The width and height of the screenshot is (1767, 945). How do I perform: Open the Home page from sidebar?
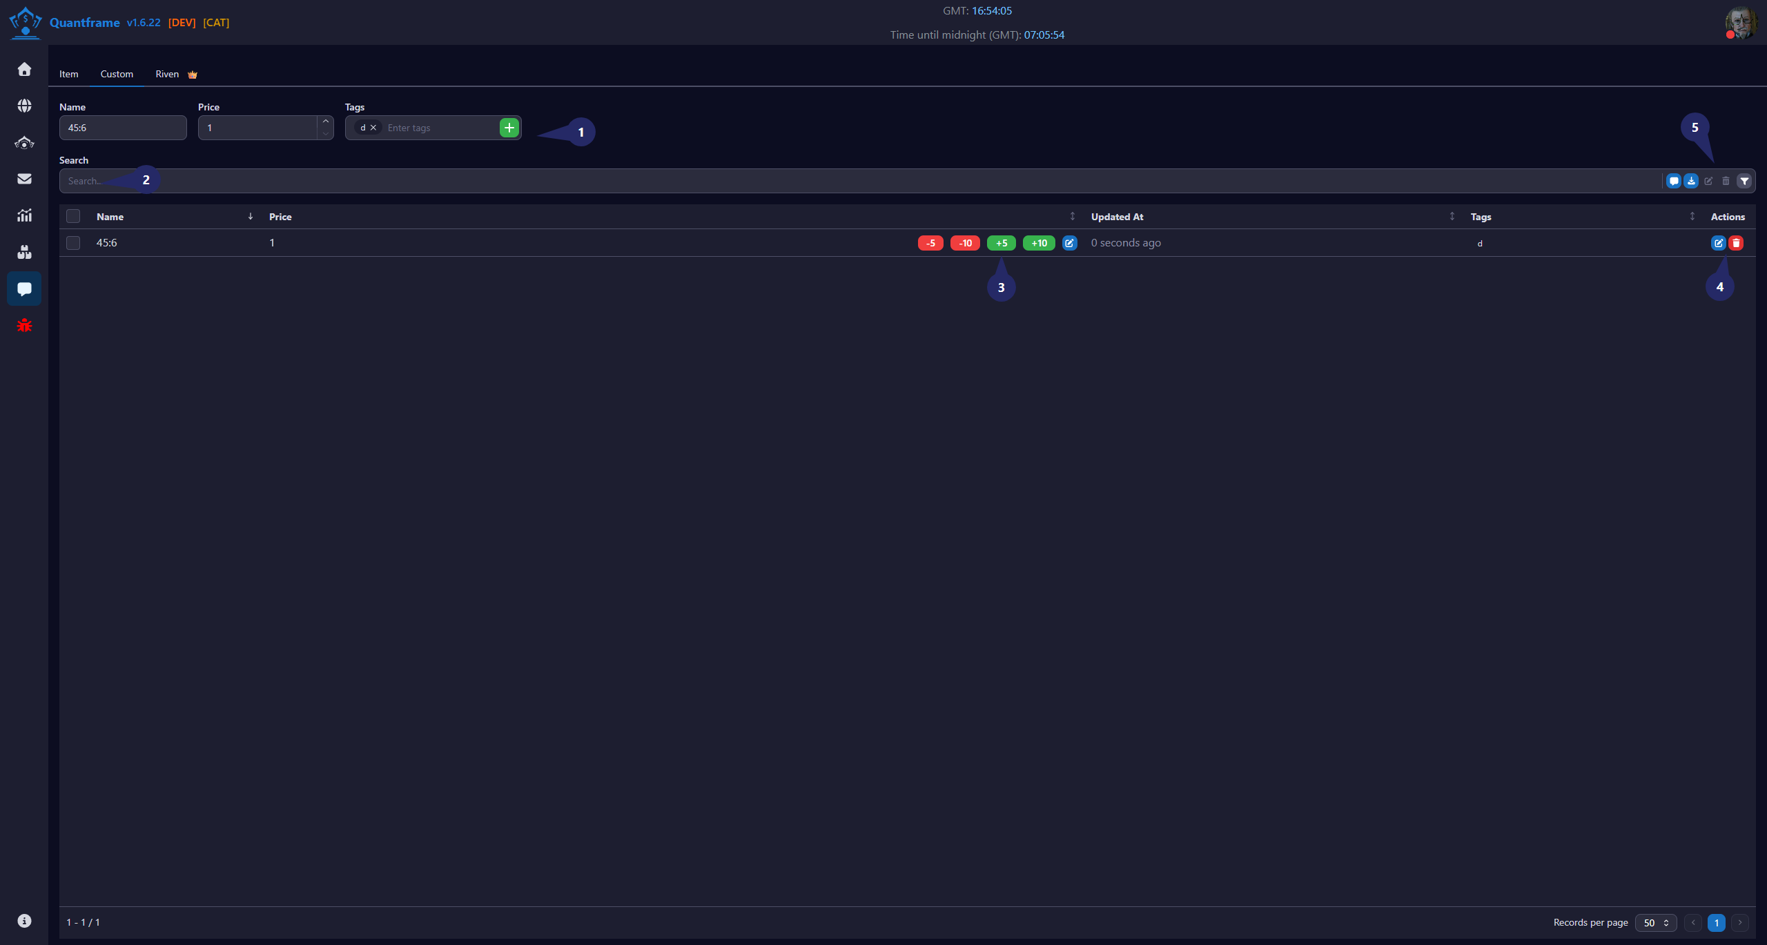pos(24,69)
